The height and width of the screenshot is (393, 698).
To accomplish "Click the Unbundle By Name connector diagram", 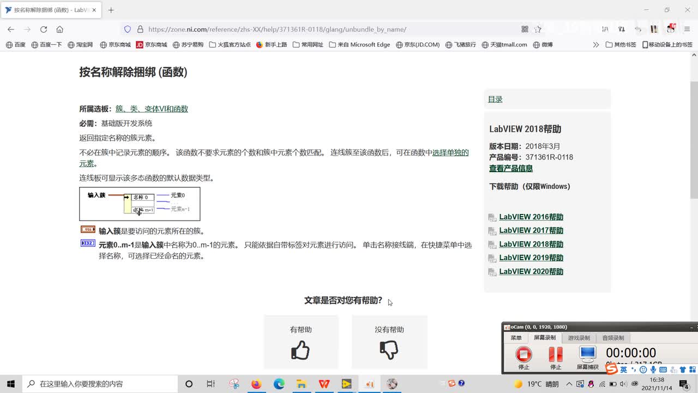I will point(140,204).
